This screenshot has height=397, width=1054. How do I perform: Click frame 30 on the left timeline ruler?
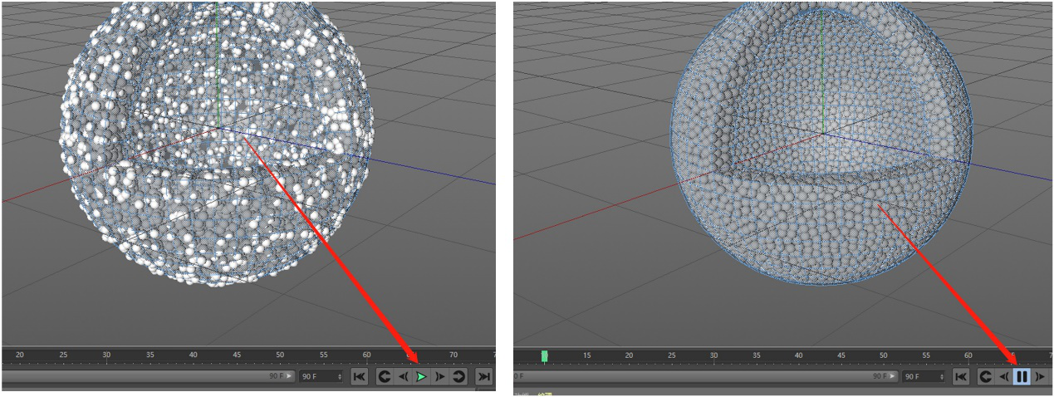pos(106,355)
